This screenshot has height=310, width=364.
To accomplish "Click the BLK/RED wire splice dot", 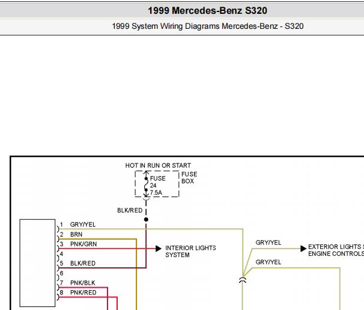I will (x=146, y=219).
